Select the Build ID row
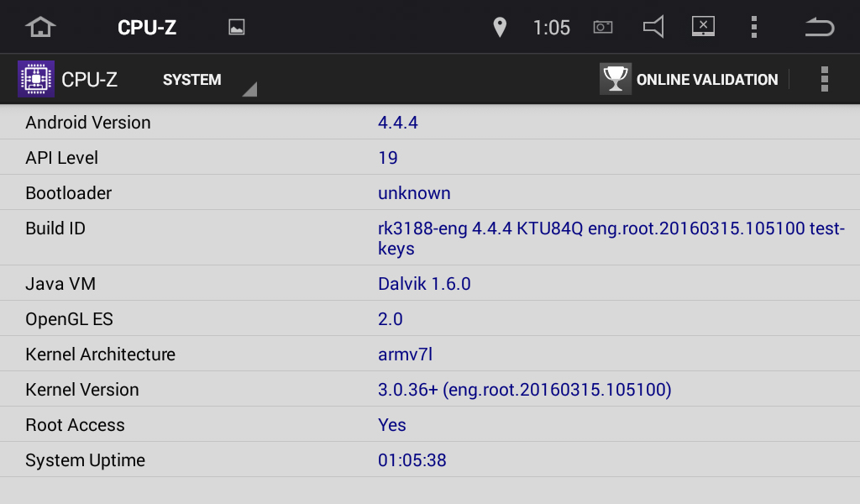 coord(430,238)
